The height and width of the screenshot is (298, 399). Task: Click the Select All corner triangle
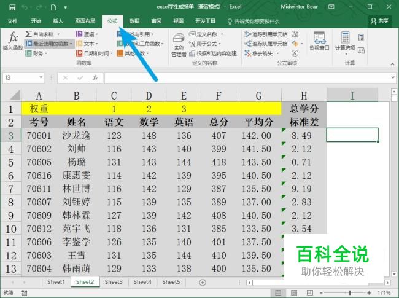[x=15, y=95]
